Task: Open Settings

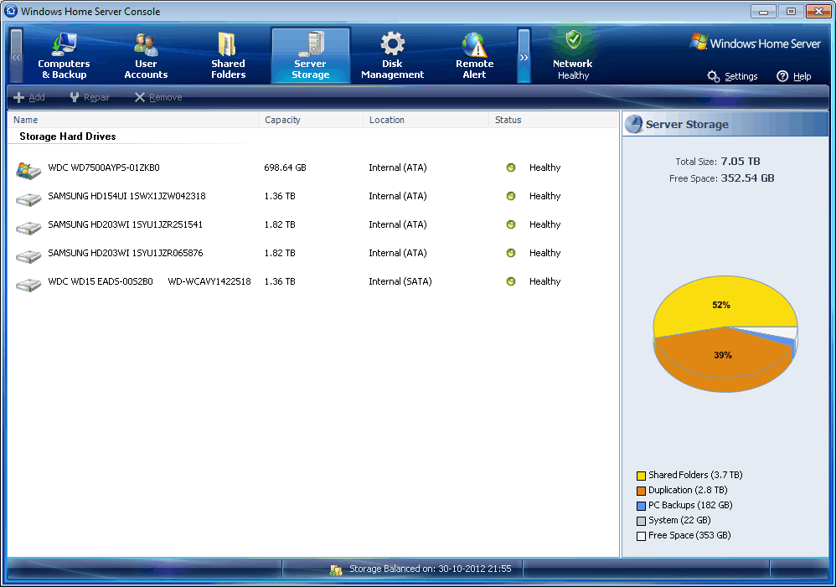Action: (733, 76)
